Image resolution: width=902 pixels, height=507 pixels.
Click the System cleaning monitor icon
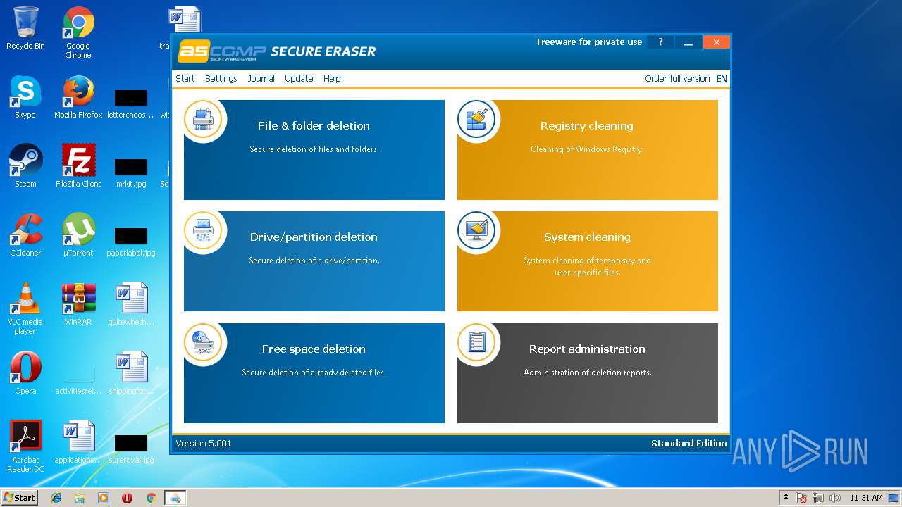click(476, 230)
